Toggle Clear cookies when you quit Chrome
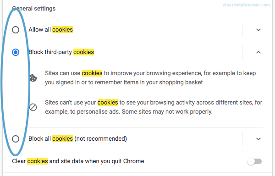The image size is (275, 176). (x=254, y=161)
